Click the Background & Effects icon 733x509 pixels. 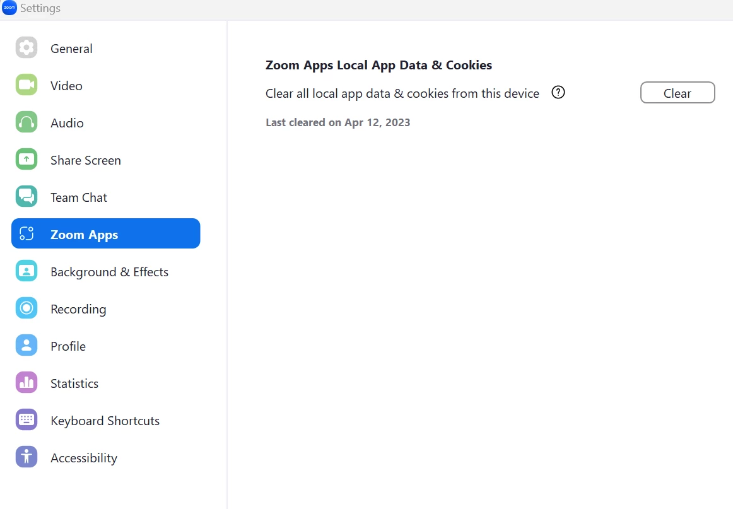[26, 271]
